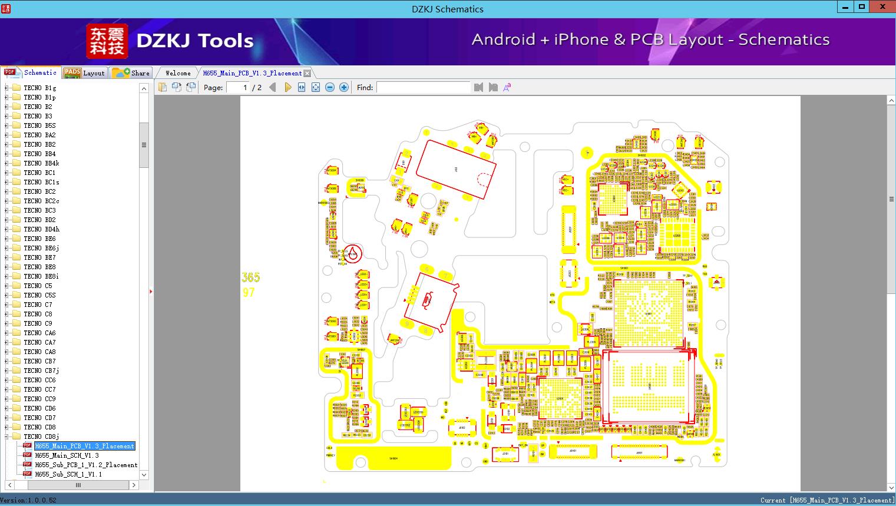
Task: Click the match case search icon
Action: [x=507, y=87]
